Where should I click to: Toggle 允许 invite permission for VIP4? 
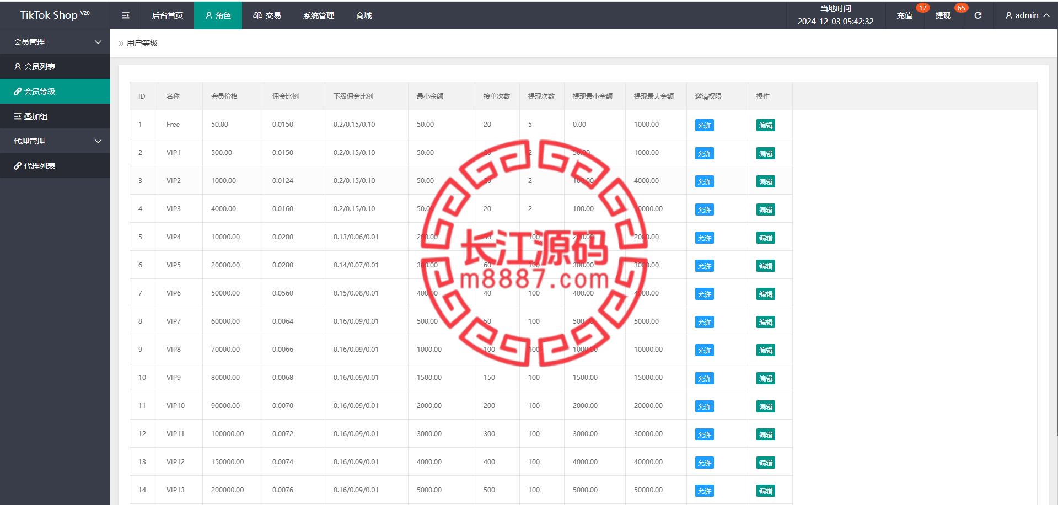(x=705, y=238)
